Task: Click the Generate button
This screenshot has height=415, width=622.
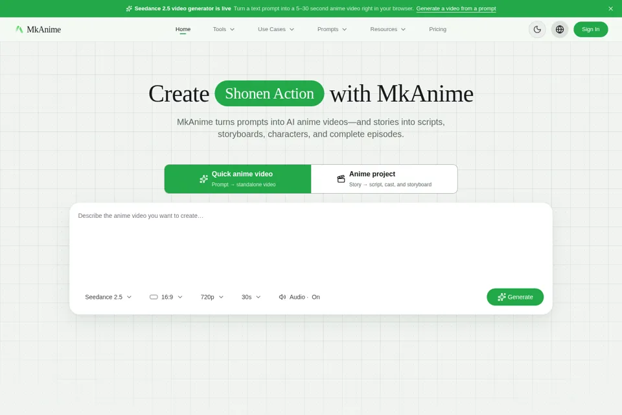Action: [x=515, y=297]
